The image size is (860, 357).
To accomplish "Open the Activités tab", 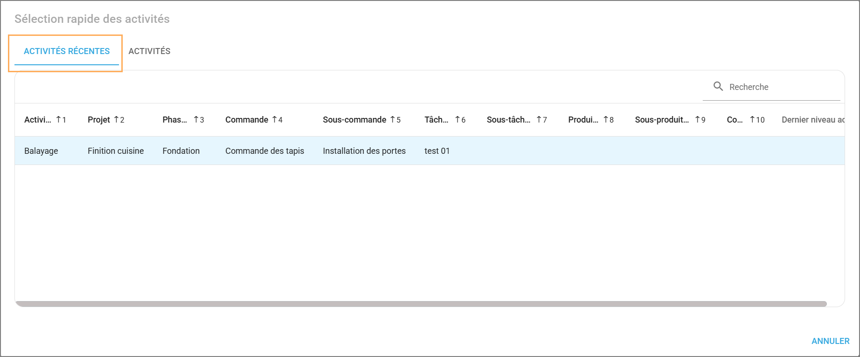I will click(149, 51).
